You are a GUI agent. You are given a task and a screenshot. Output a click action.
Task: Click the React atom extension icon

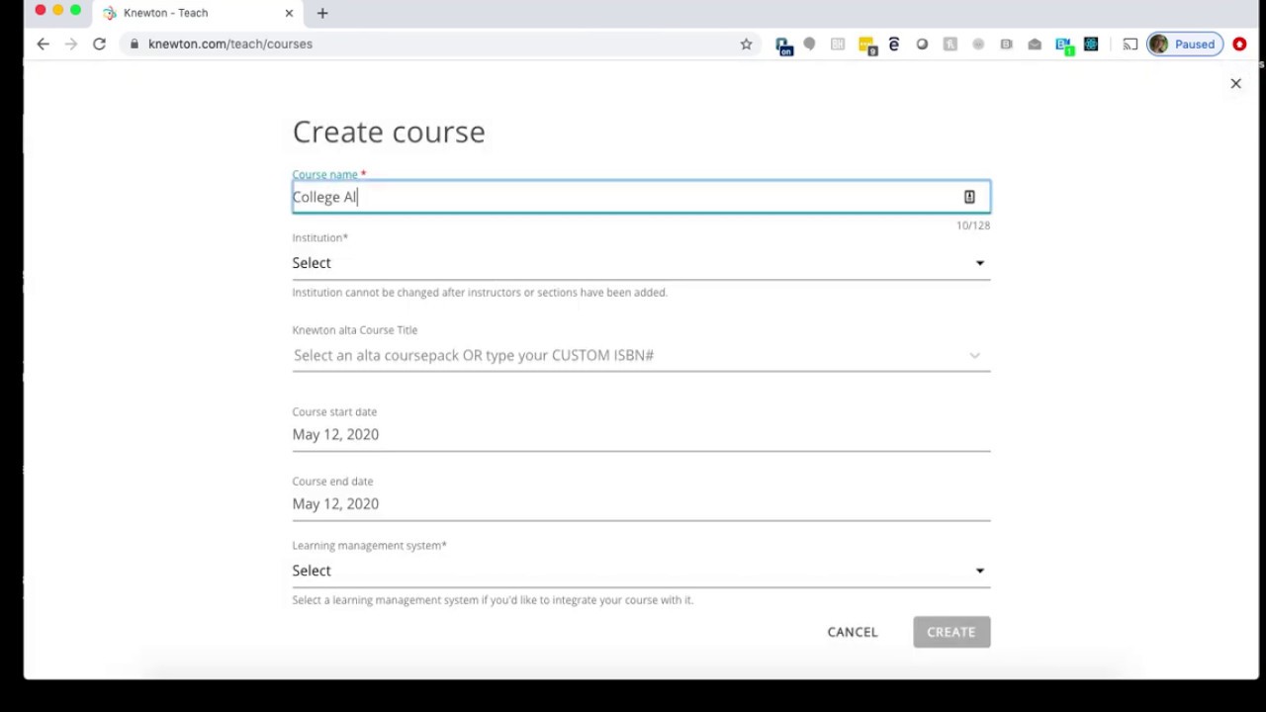[x=1091, y=44]
